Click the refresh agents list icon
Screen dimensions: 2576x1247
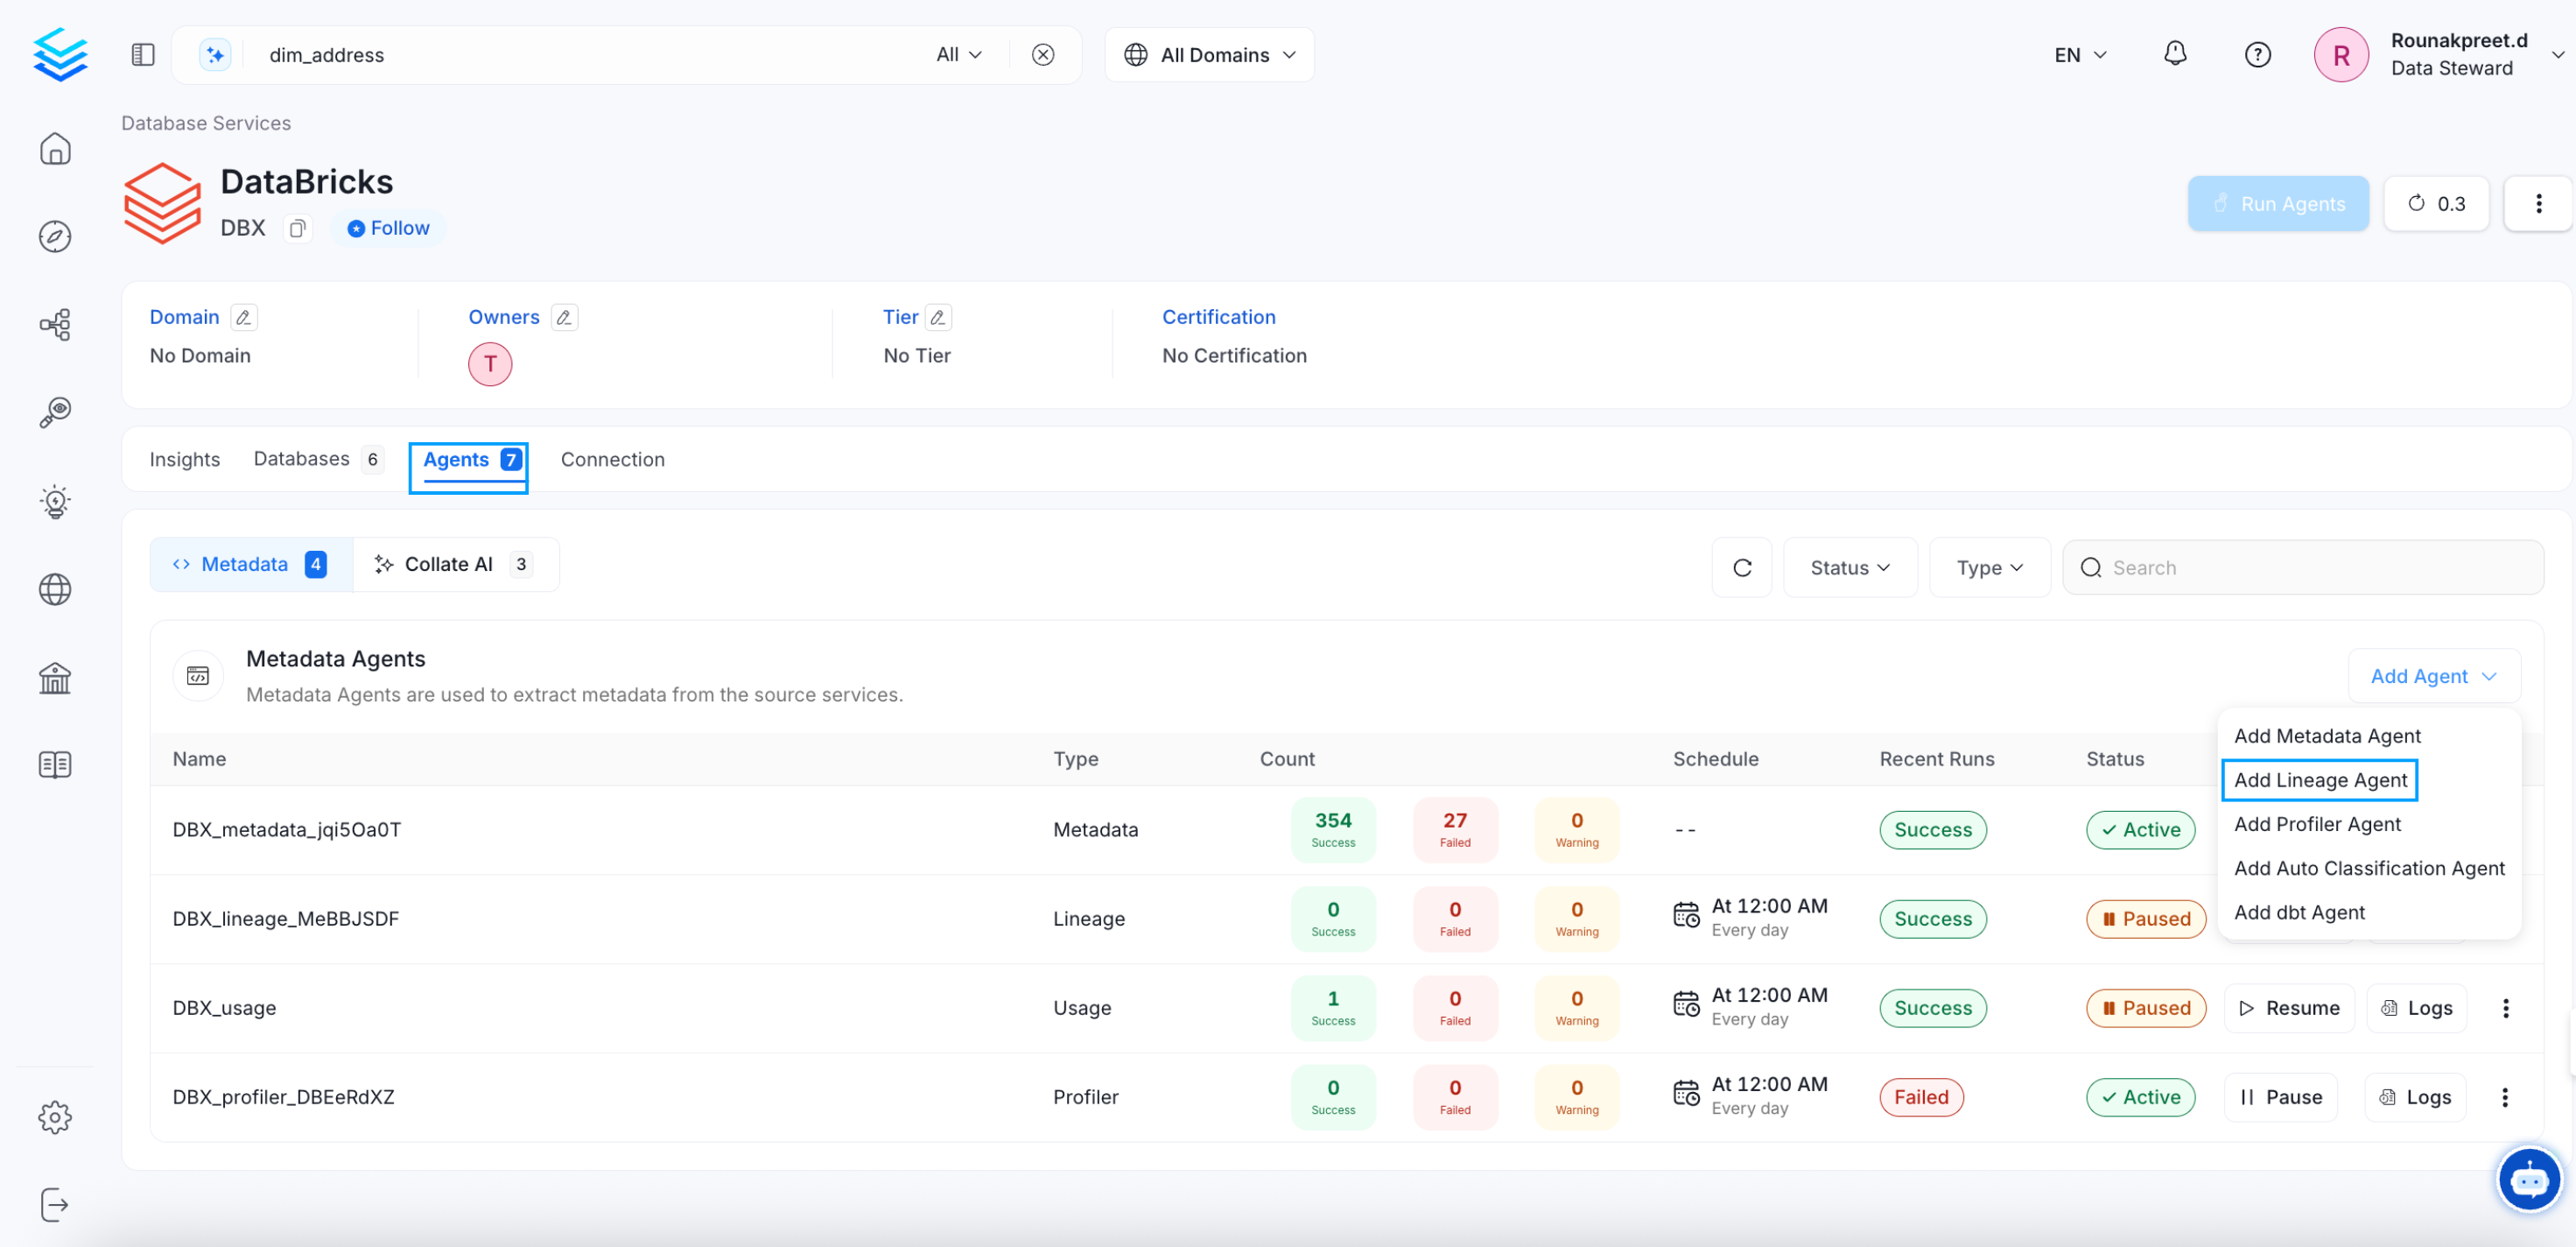1741,567
